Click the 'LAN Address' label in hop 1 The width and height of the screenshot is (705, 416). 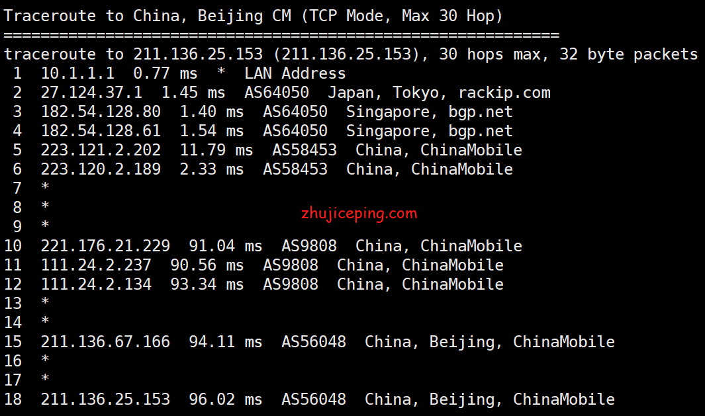[295, 73]
